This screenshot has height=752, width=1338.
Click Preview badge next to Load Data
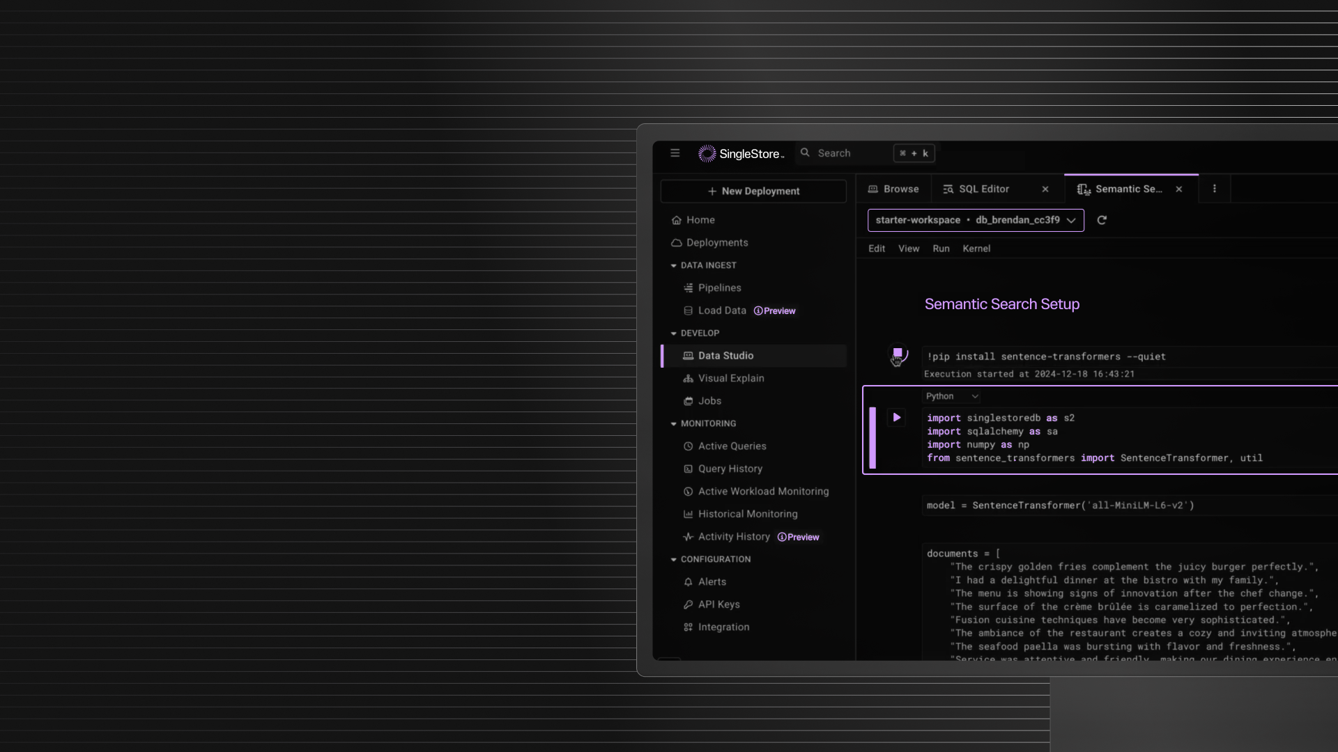(x=774, y=311)
